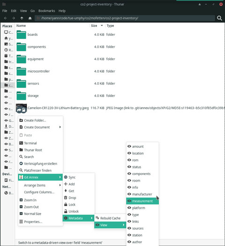Expand the Git Annex context submenu
225x246 pixels.
click(x=40, y=177)
